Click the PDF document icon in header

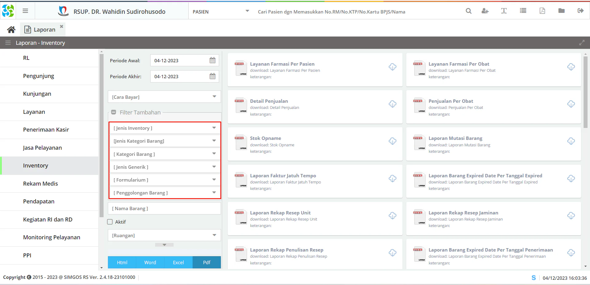542,11
